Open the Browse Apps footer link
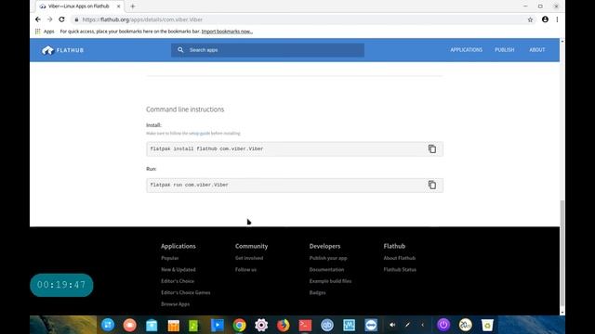 [x=176, y=304]
